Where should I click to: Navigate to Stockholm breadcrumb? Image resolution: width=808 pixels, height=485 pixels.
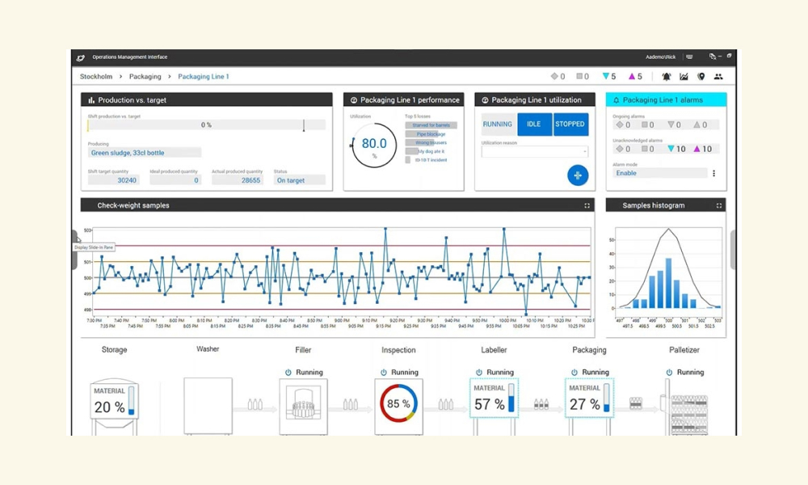(96, 76)
